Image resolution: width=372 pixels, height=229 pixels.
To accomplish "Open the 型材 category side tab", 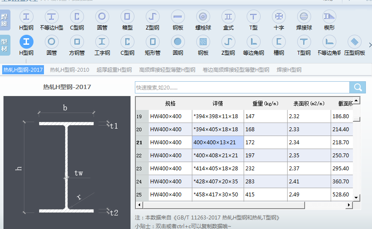I will point(5,45).
